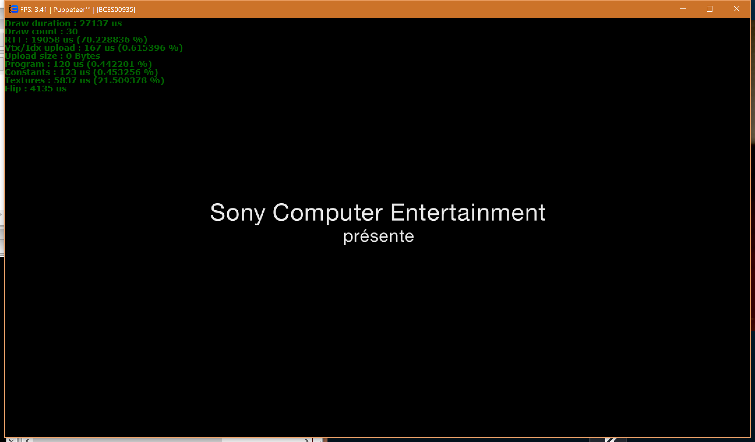Image resolution: width=755 pixels, height=442 pixels.
Task: Click the FPS: 3.41 readout in the title bar
Action: [x=33, y=10]
